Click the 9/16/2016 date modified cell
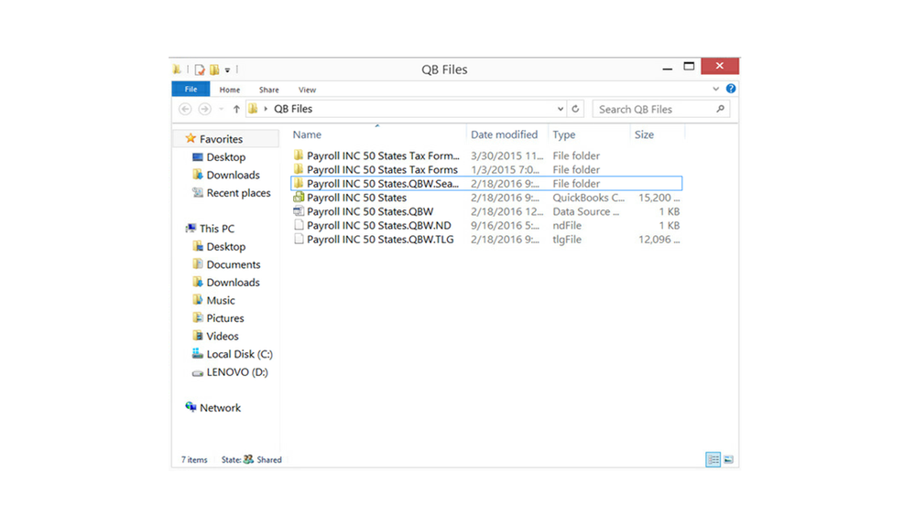Image resolution: width=915 pixels, height=514 pixels. tap(506, 226)
